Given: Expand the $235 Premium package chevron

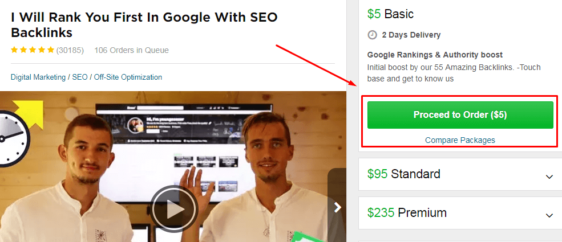Looking at the screenshot, I should 549,215.
